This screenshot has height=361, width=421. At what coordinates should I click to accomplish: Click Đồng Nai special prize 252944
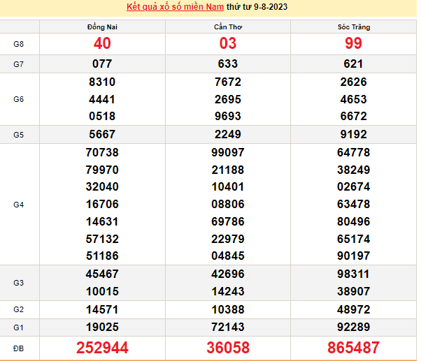pos(102,347)
